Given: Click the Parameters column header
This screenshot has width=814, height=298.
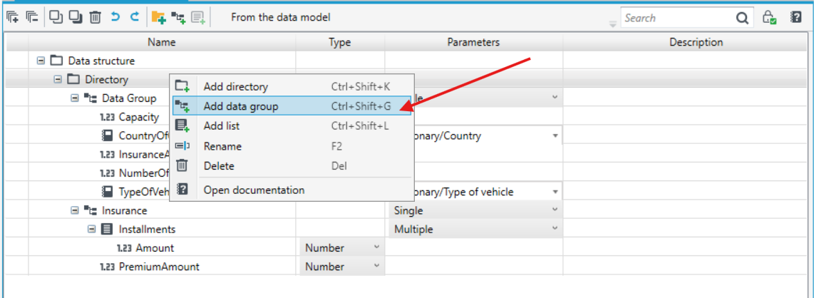Looking at the screenshot, I should tap(473, 42).
